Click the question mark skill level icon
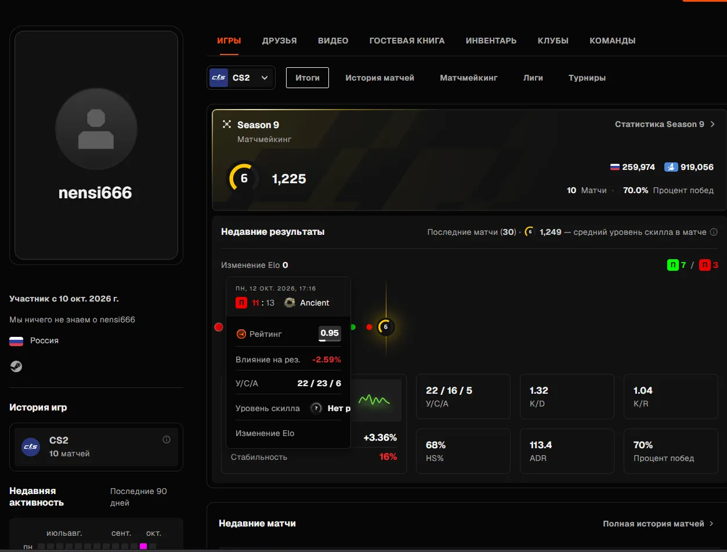The height and width of the screenshot is (552, 727). click(316, 408)
